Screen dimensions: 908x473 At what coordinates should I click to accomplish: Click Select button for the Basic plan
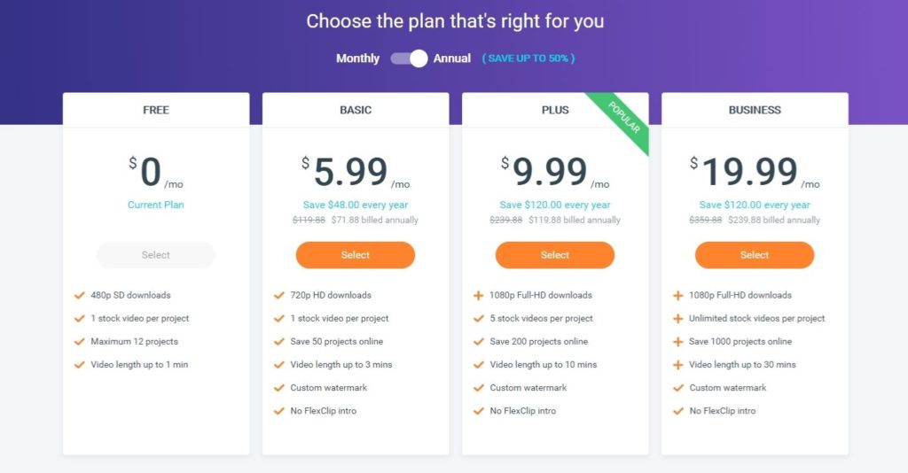(x=356, y=255)
